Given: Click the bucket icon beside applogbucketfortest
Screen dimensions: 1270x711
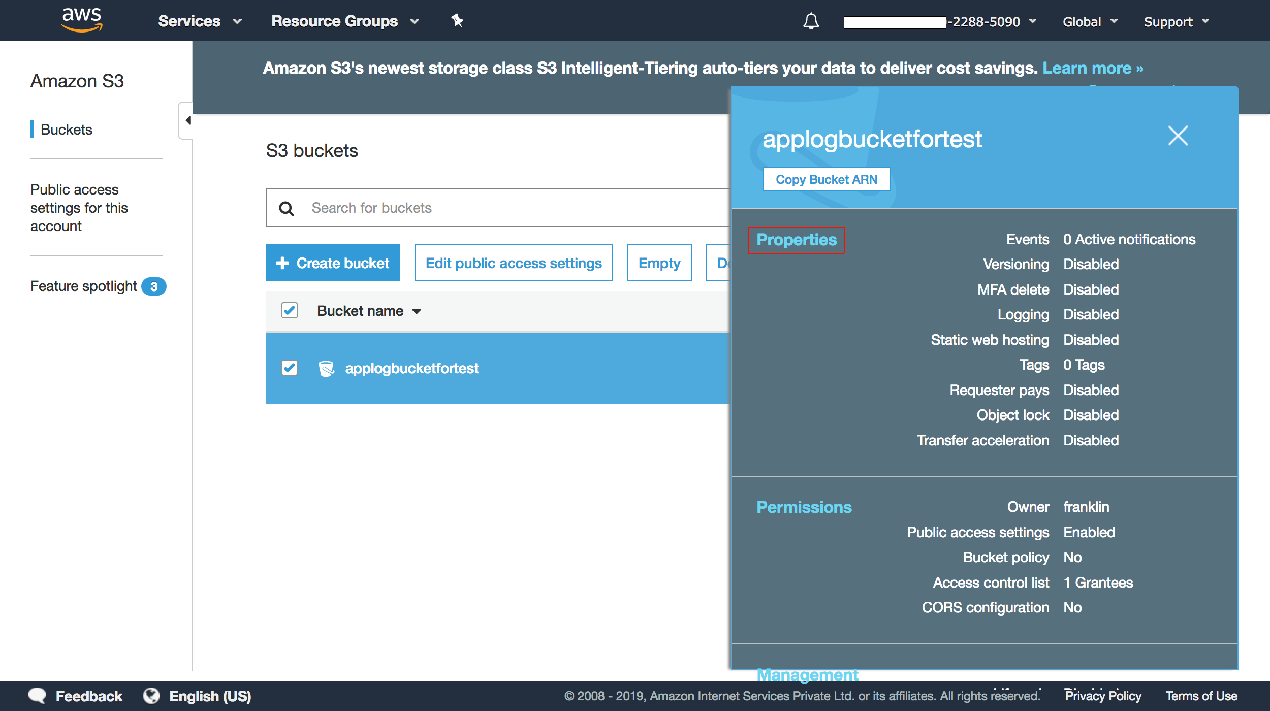Looking at the screenshot, I should (326, 368).
